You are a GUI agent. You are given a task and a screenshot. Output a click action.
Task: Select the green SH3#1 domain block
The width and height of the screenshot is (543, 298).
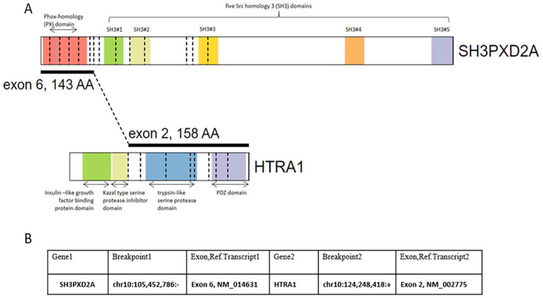point(113,51)
